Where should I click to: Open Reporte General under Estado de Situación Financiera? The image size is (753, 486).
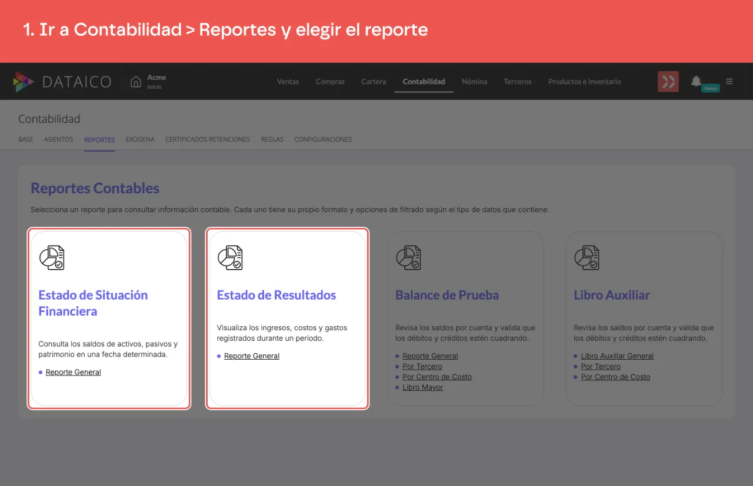74,372
